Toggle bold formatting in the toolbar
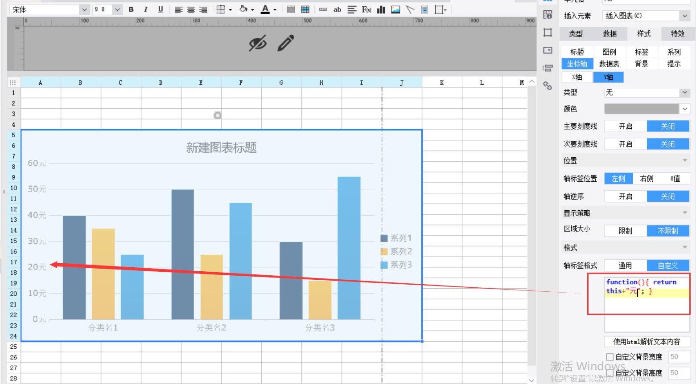The width and height of the screenshot is (696, 384). [131, 9]
